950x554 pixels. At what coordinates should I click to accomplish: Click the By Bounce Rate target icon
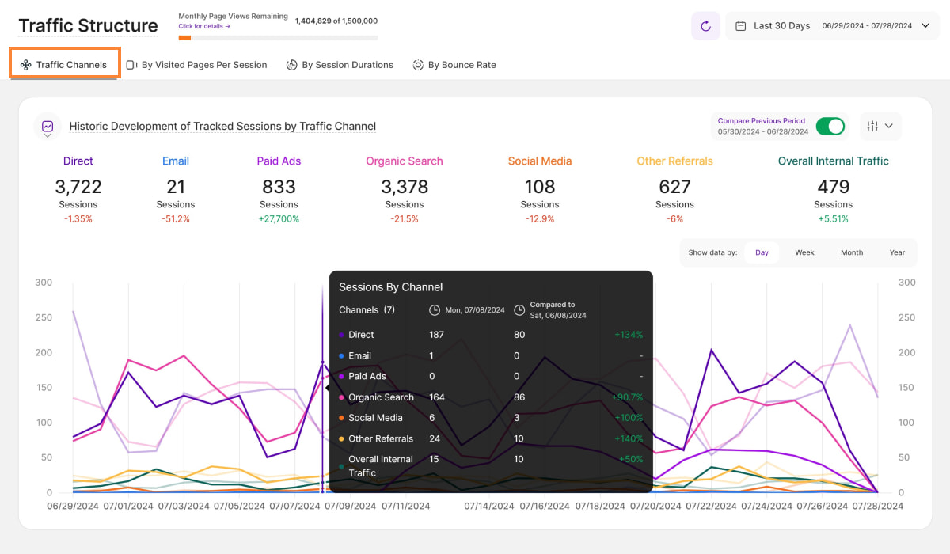coord(417,64)
